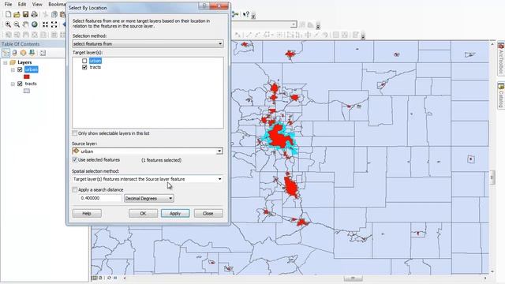Screen dimensions: 505x284
Task: Click the red urban symbol swatch
Action: coord(27,77)
